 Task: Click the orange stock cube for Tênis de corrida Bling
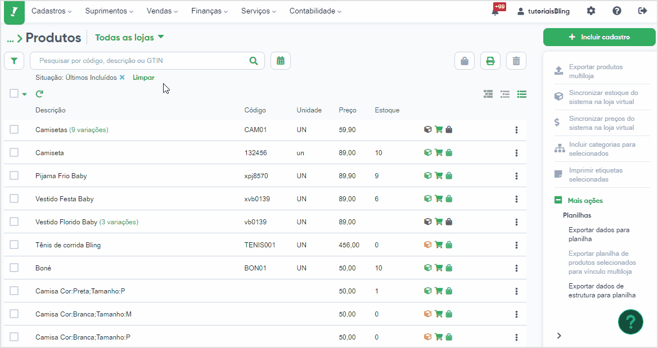point(427,245)
